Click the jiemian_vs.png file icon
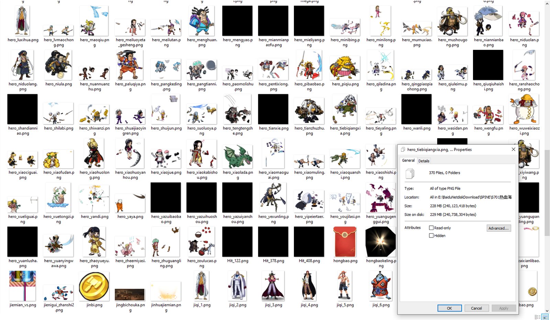Screen dimensions: 550x320 pos(23,286)
